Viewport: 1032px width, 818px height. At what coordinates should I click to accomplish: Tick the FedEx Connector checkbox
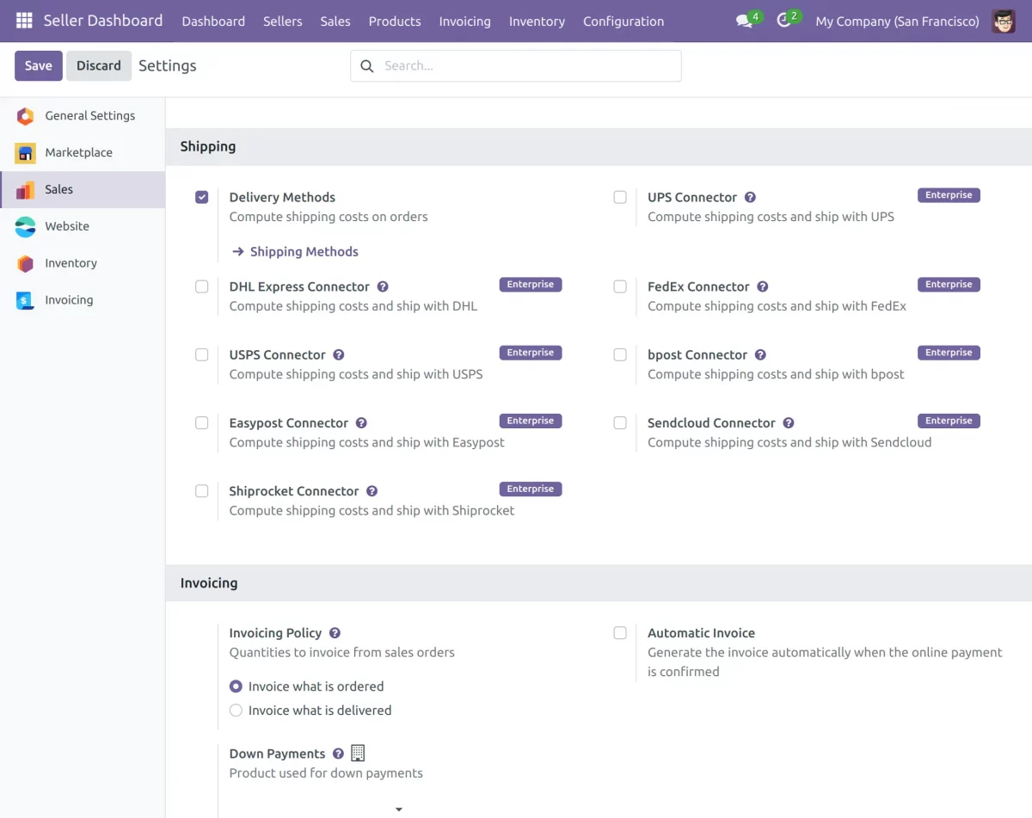point(620,286)
